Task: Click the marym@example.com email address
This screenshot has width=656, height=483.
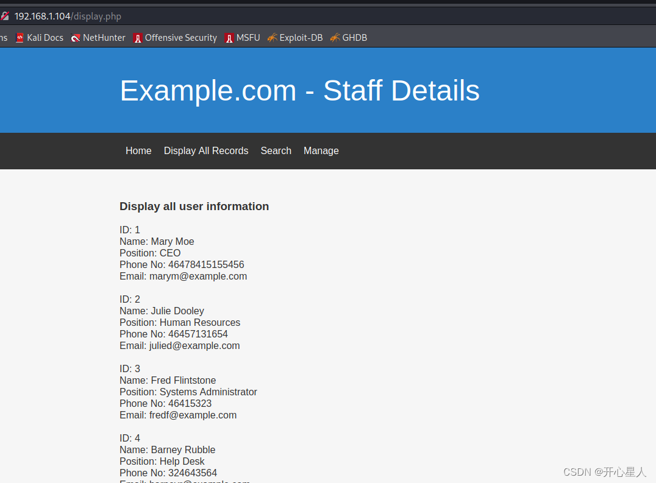Action: [198, 277]
